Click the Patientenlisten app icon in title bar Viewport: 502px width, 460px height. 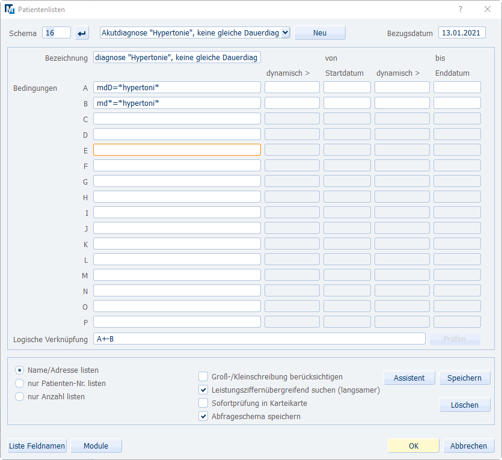[x=9, y=10]
